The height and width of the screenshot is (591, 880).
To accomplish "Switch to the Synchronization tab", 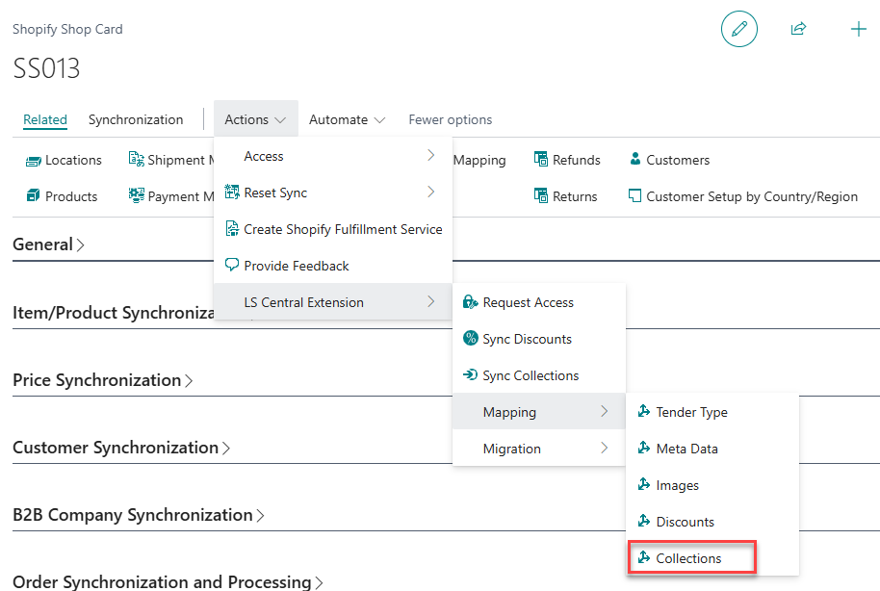I will (x=136, y=119).
